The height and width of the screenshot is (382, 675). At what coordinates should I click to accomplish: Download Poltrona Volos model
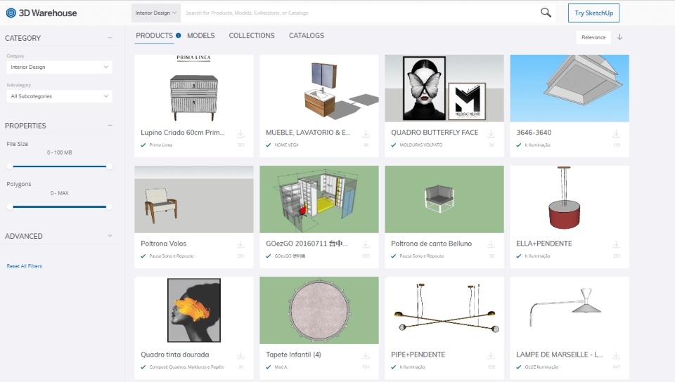[x=240, y=244]
